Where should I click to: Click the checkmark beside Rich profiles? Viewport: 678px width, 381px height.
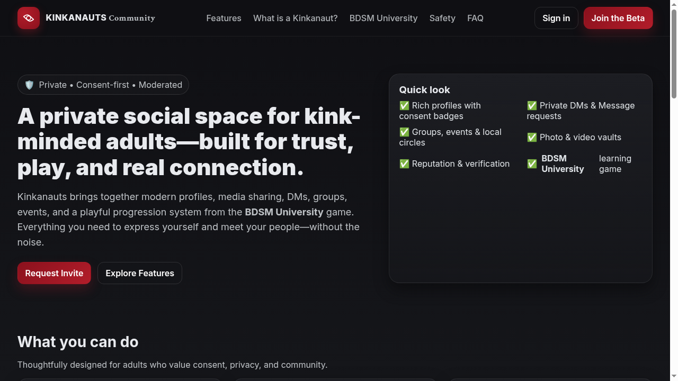coord(404,106)
